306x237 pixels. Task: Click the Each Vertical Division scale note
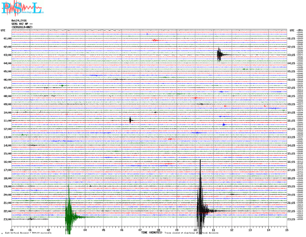(24, 233)
